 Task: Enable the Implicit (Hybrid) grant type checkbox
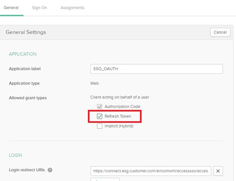(99, 126)
